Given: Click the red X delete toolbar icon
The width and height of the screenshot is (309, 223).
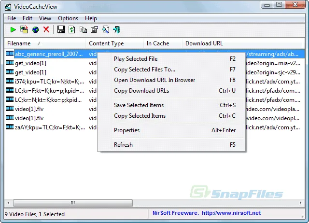Looking at the screenshot, I should tap(46, 30).
